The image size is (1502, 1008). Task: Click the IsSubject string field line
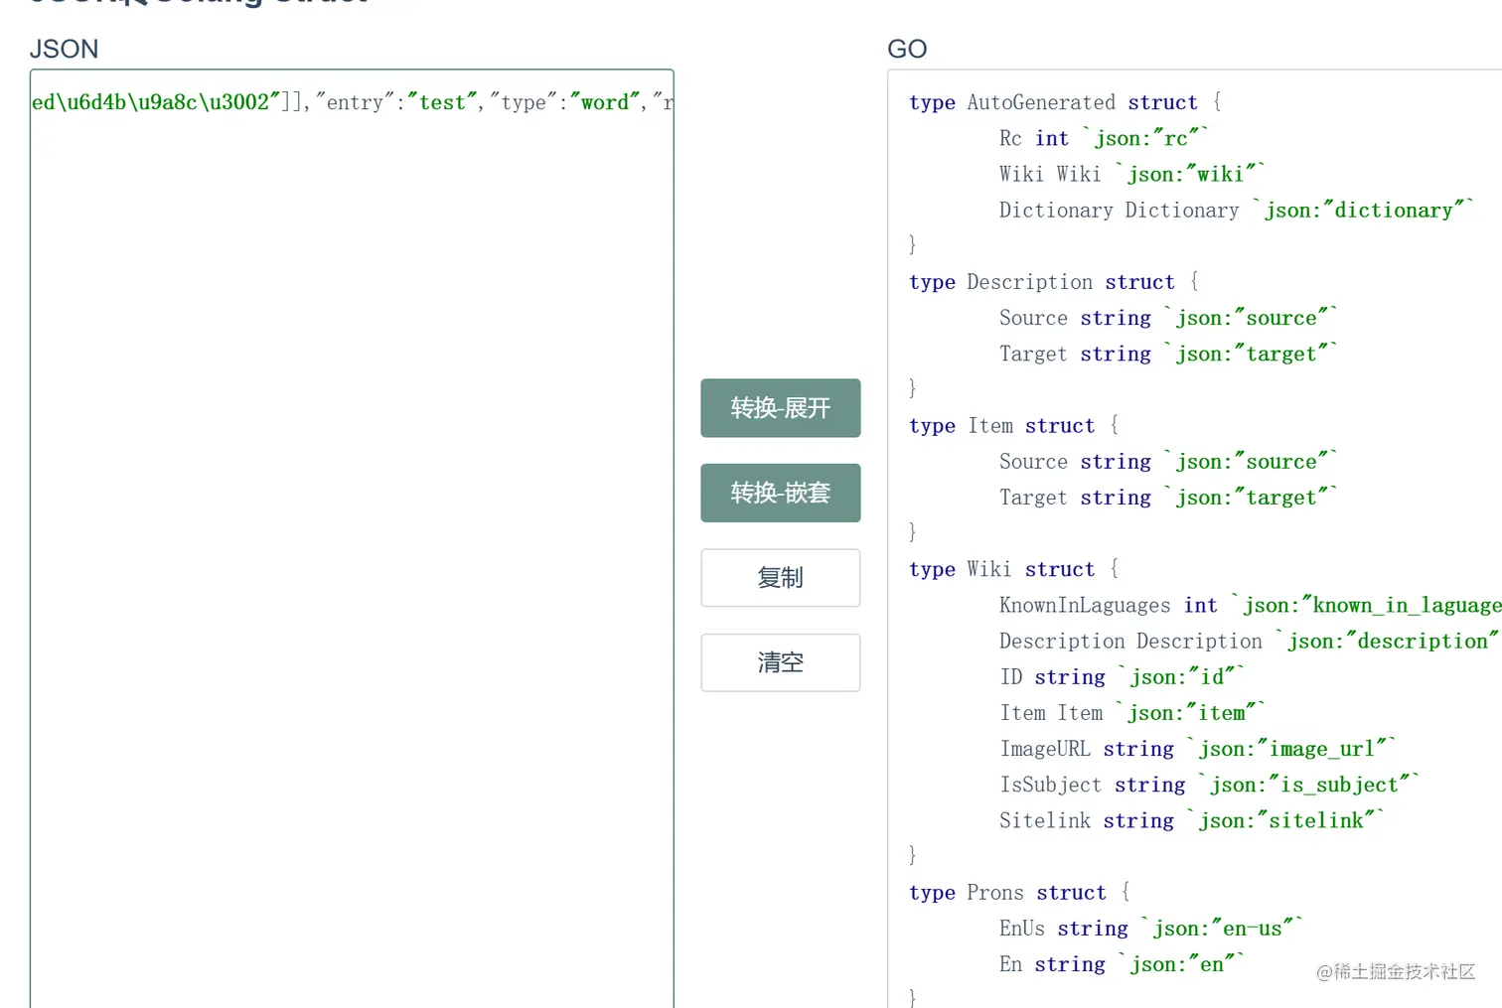tap(1209, 785)
